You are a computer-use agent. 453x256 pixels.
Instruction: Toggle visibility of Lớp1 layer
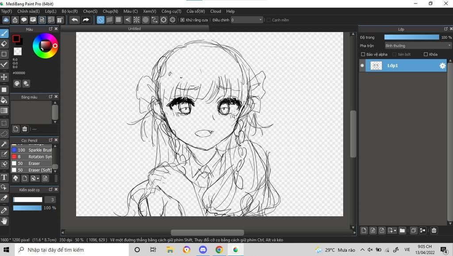coord(362,65)
